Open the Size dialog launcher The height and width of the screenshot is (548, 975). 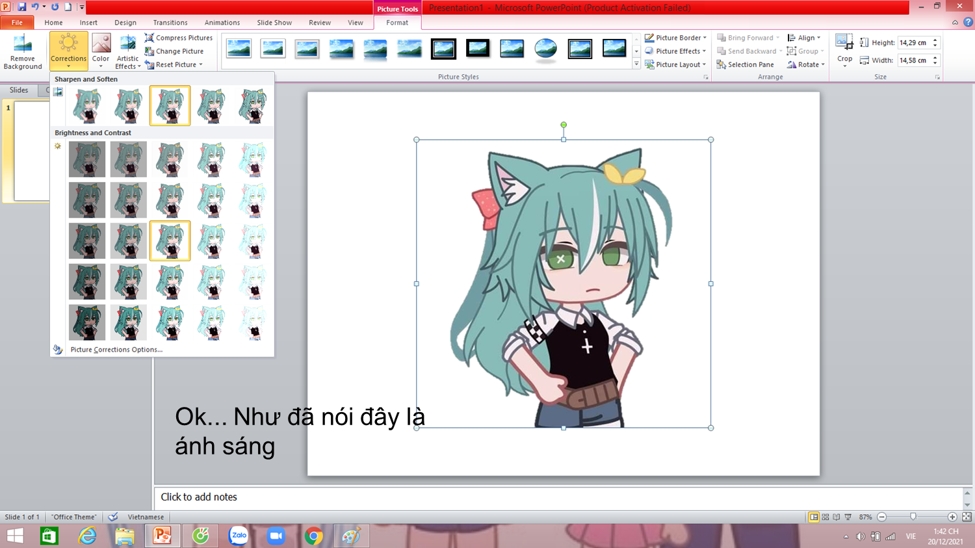pos(937,77)
